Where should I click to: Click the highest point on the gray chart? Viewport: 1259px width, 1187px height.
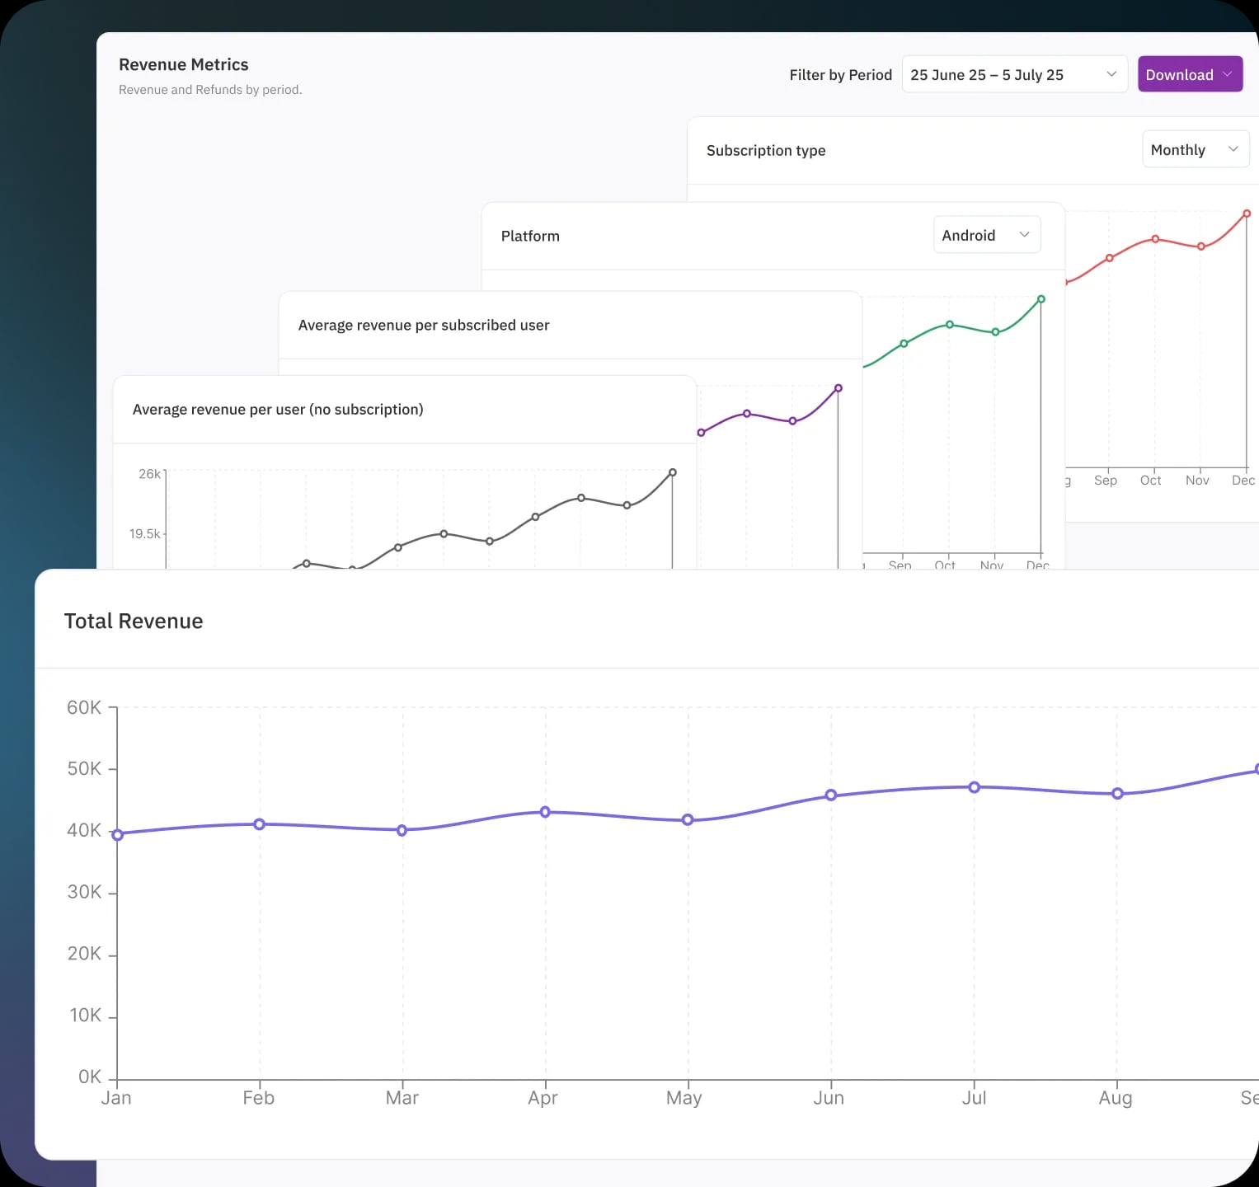point(671,472)
